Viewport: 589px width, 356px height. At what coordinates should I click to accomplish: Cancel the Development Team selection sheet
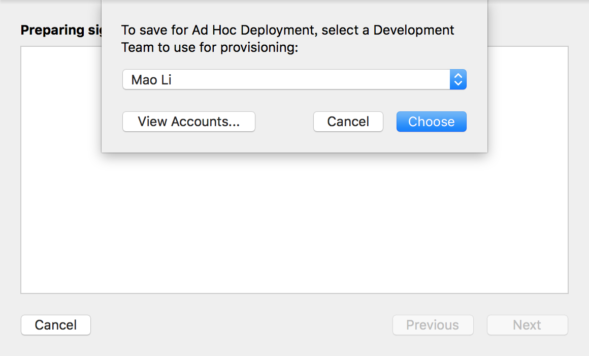[x=348, y=122]
